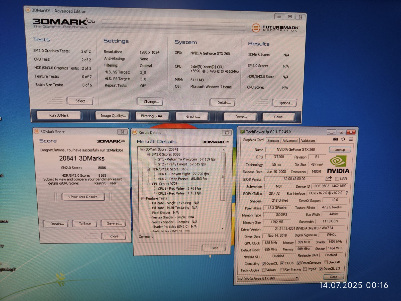This screenshot has width=401, height=301.
Task: Click the Run 3DMark button
Action: coord(59,115)
